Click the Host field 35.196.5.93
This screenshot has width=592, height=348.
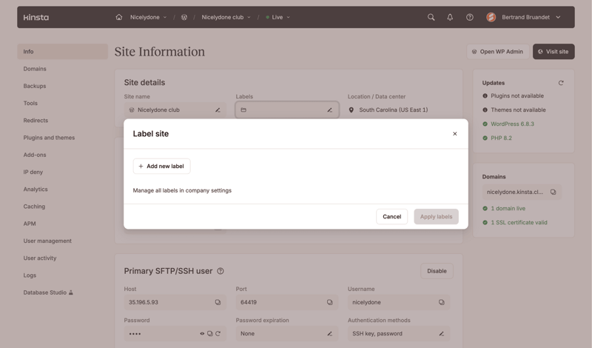coord(175,302)
